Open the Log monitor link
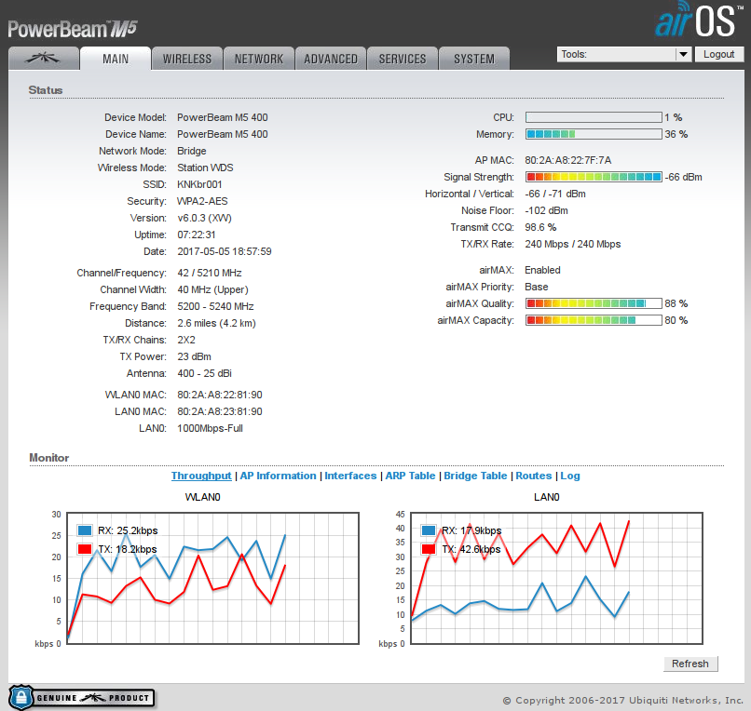The height and width of the screenshot is (711, 751). [x=570, y=476]
